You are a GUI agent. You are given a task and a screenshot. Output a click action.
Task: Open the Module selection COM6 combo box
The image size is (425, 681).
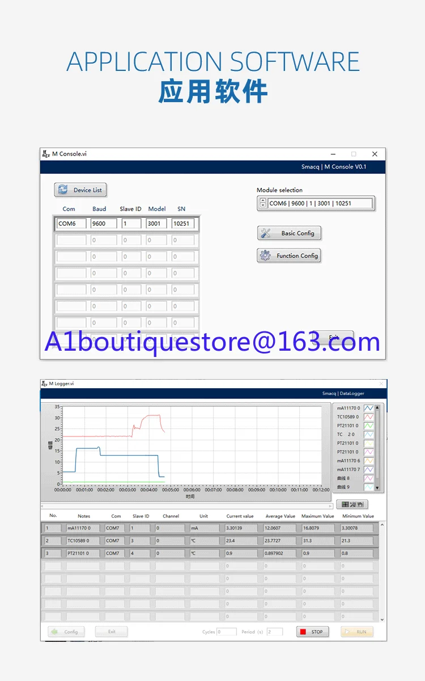[x=321, y=203]
